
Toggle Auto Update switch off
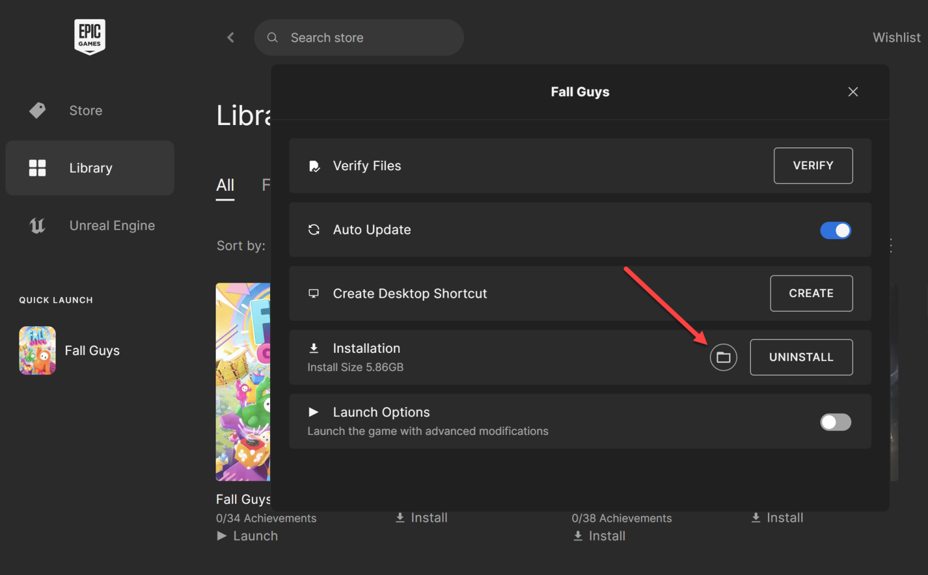836,230
